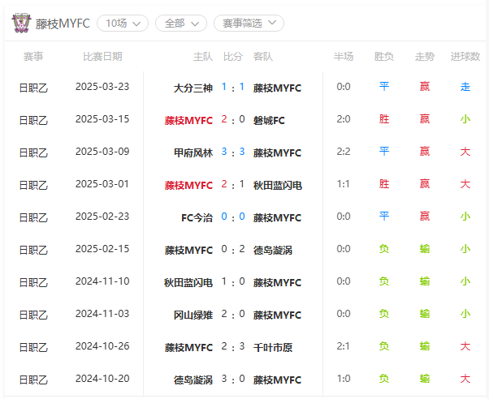This screenshot has height=399, width=489.
Task: Click the red 藤枝MYFC home team on 2025-03-01
Action: click(188, 186)
